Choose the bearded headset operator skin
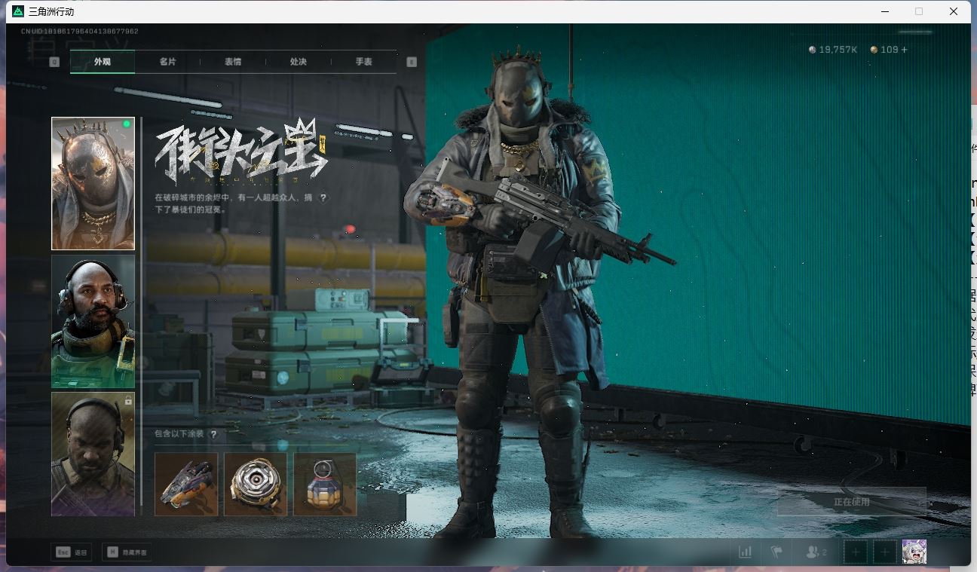This screenshot has width=977, height=572. click(x=93, y=321)
